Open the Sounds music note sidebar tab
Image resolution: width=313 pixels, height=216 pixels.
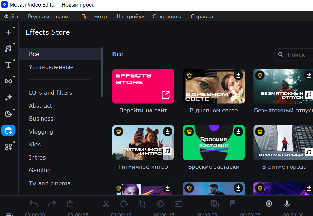[x=8, y=49]
